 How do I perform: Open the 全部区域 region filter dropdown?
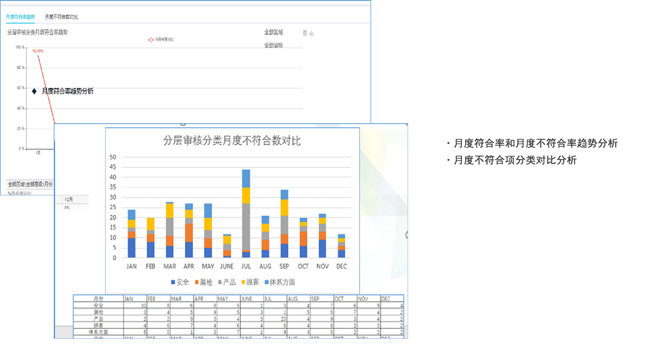click(x=273, y=32)
